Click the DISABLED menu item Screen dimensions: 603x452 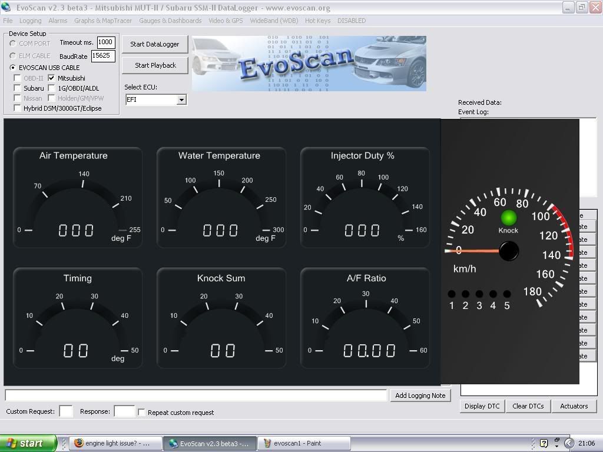pos(352,21)
